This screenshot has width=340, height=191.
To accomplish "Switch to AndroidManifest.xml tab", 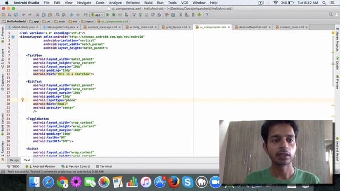I will [x=253, y=27].
